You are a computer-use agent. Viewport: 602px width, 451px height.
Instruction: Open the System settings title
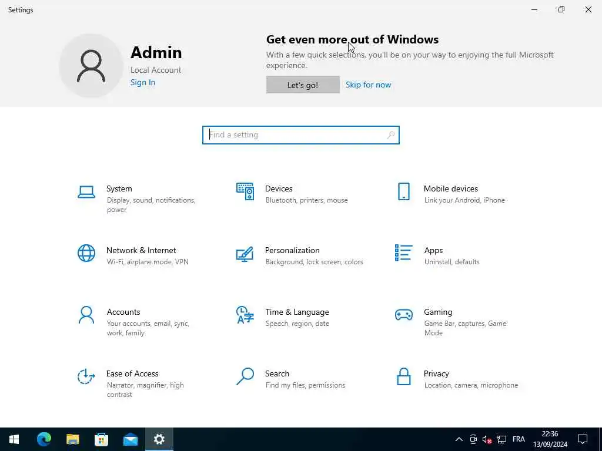(119, 189)
